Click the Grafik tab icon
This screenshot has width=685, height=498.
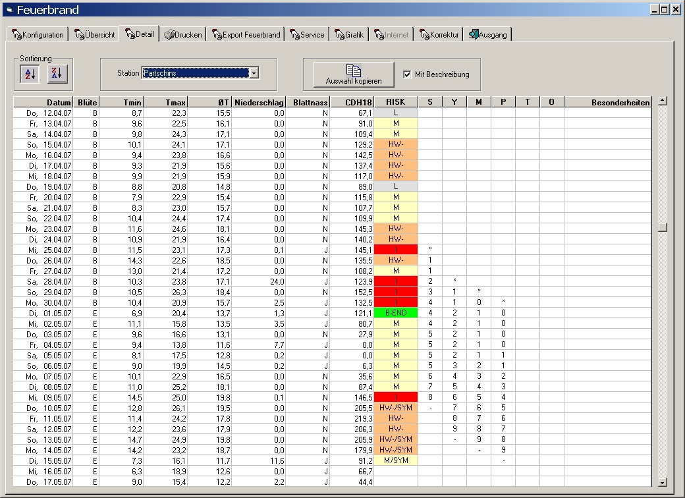click(339, 35)
